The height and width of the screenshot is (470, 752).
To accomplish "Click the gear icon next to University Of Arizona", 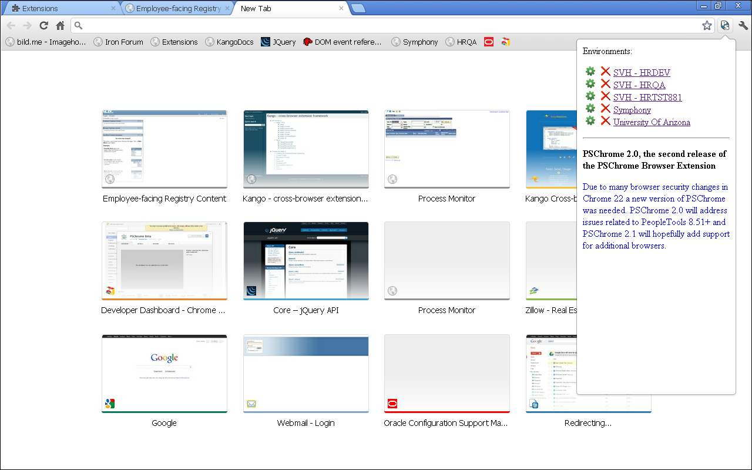I will [x=590, y=121].
